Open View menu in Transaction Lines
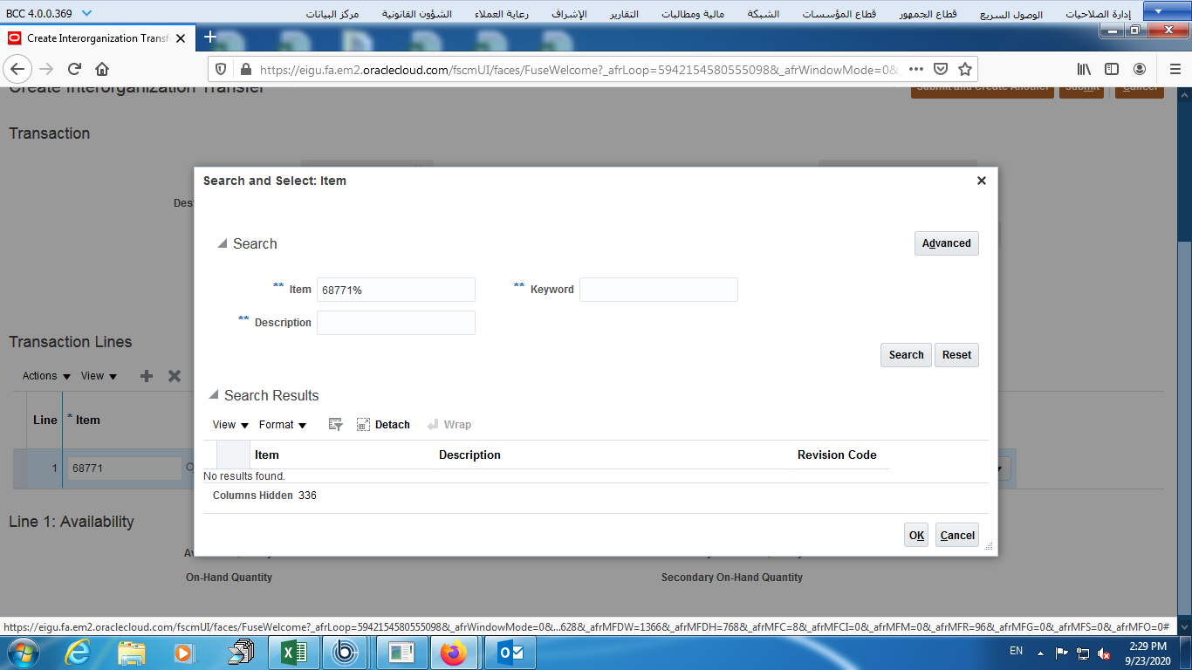The width and height of the screenshot is (1192, 670). (99, 376)
